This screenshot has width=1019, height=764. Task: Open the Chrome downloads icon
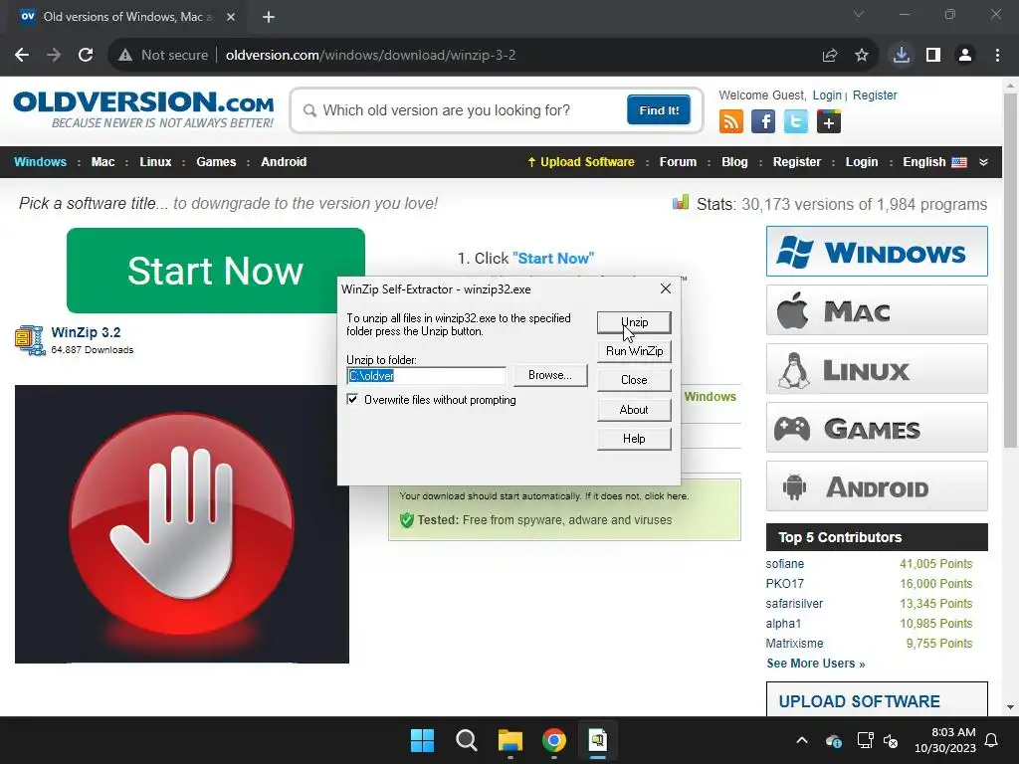click(x=902, y=56)
